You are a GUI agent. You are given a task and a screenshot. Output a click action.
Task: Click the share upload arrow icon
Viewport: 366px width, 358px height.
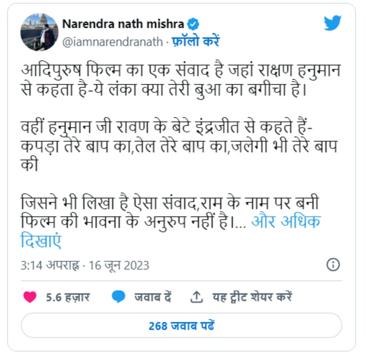197,297
